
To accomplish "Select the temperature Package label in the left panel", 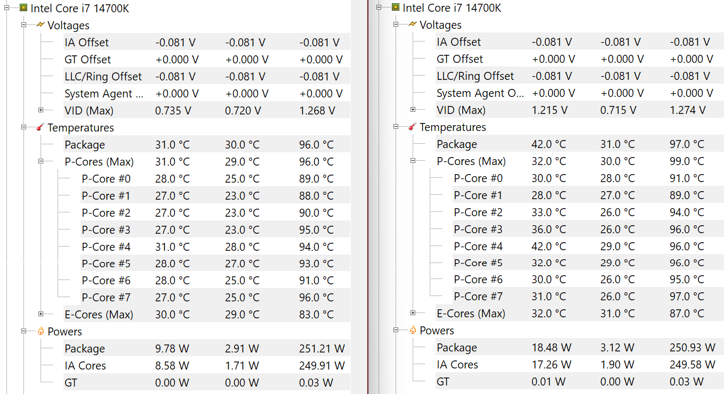I will [84, 145].
